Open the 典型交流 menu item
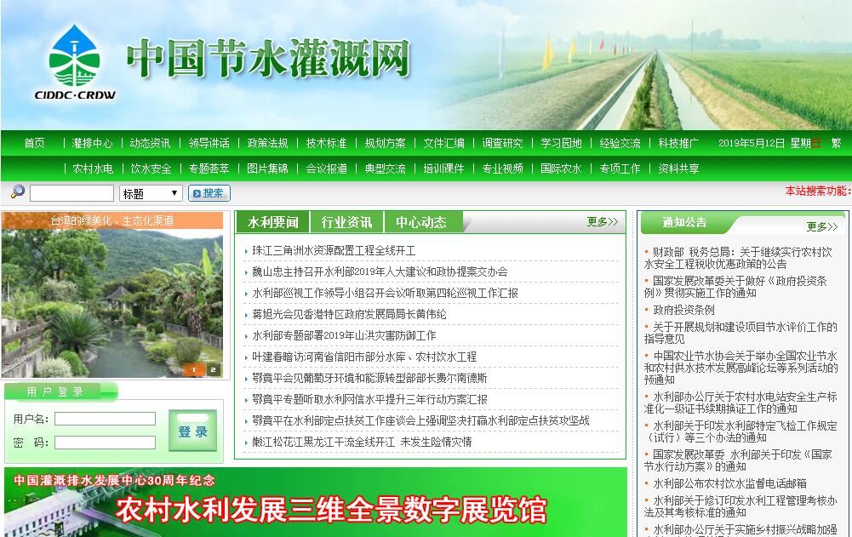The image size is (852, 537). (386, 169)
